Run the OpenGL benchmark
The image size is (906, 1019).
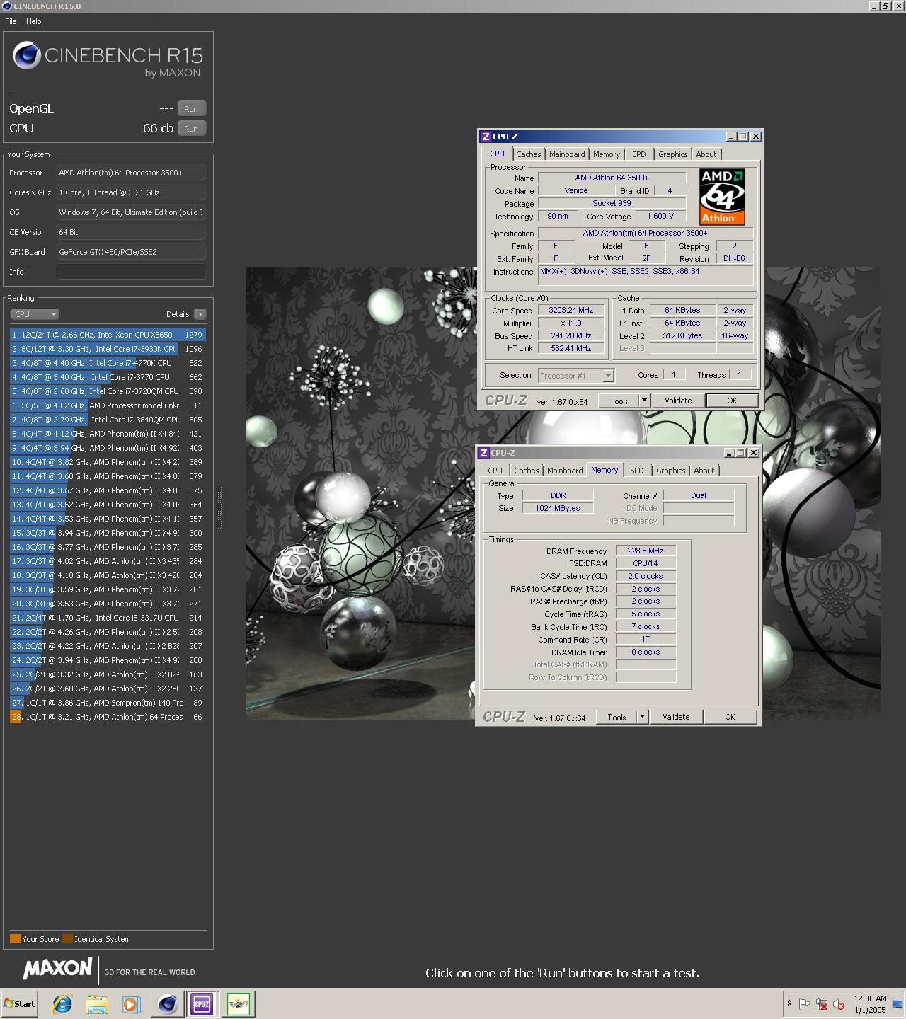(191, 109)
